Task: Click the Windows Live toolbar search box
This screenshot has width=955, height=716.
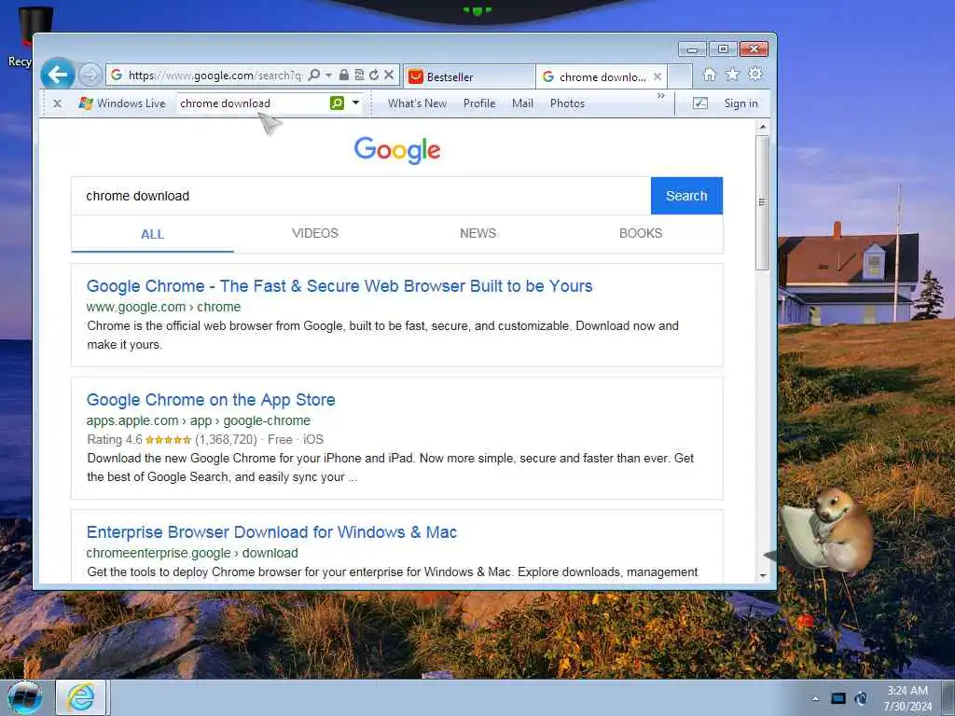Action: click(x=253, y=103)
